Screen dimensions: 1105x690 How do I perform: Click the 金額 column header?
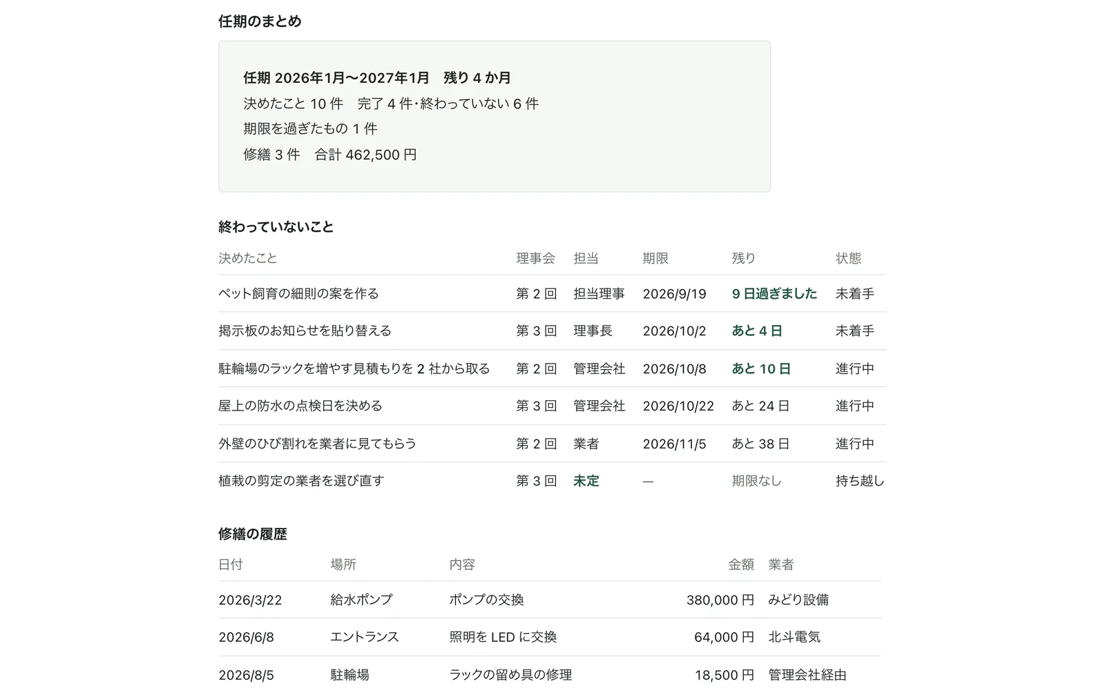point(741,564)
